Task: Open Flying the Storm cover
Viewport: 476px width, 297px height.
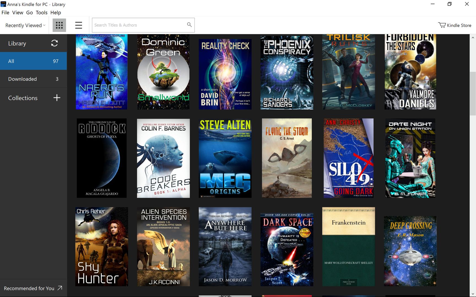Action: click(x=287, y=158)
